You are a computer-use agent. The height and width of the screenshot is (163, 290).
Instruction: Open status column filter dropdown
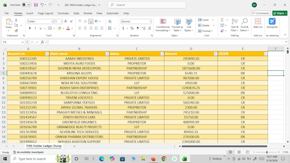(162, 54)
